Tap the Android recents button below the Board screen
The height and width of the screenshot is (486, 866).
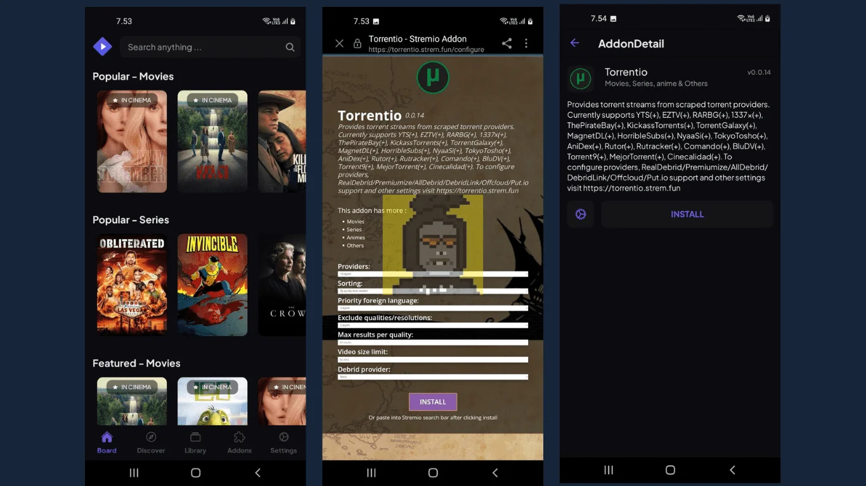pos(134,473)
